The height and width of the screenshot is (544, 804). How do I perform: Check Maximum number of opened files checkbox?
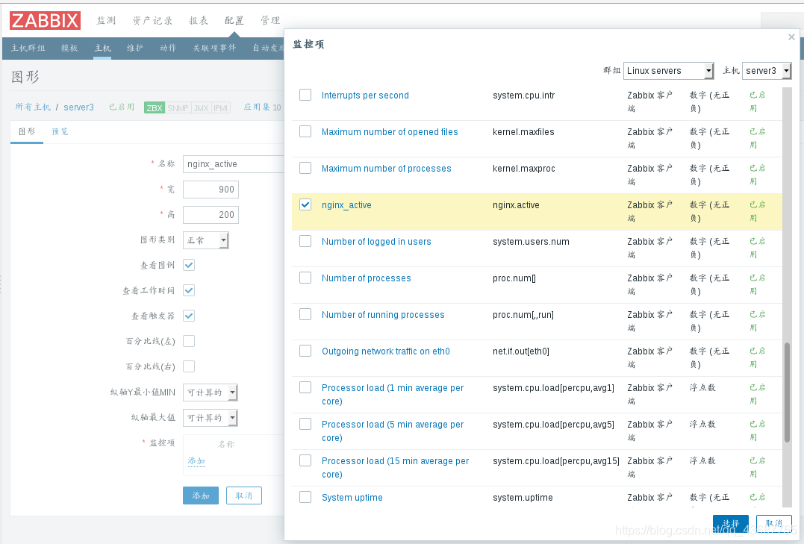[x=305, y=131]
